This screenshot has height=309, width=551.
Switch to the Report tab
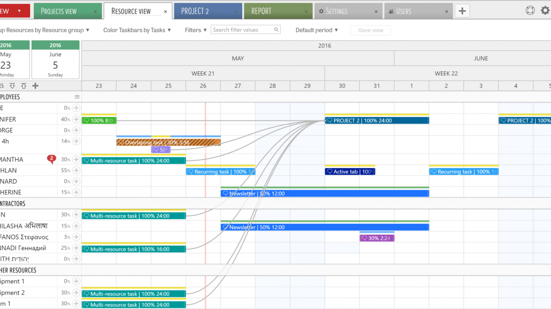[261, 11]
